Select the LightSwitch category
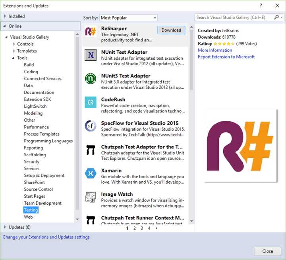Screen dimensions: 286x260 35,107
